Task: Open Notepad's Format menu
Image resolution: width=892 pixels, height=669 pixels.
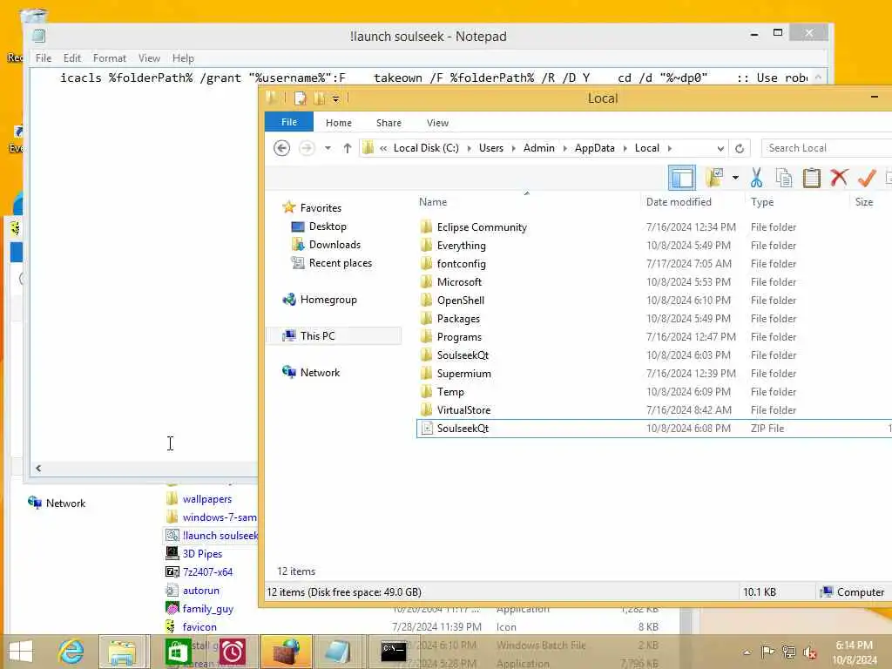Action: coord(109,58)
